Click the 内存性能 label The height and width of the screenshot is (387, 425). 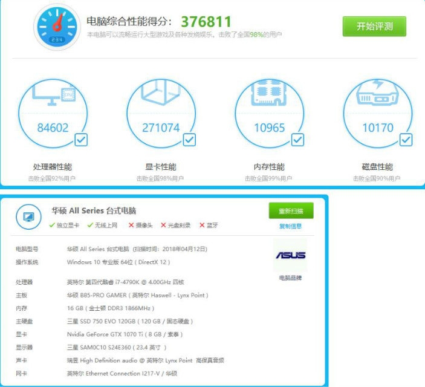tap(269, 167)
